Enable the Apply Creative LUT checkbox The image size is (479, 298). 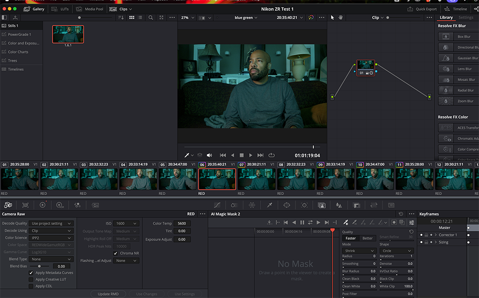click(x=31, y=279)
